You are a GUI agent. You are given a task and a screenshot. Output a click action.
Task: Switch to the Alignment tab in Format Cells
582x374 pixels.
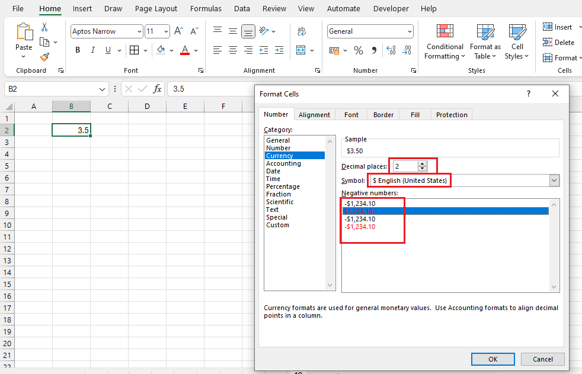click(x=314, y=115)
